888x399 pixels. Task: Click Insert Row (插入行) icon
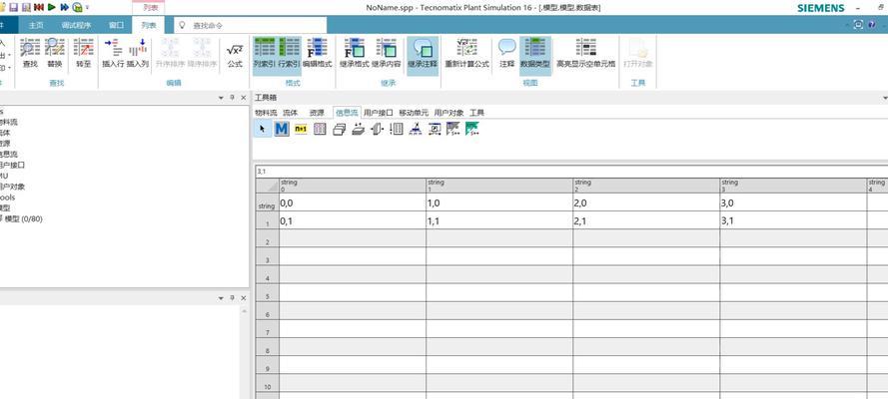(113, 53)
